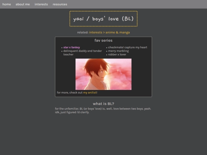Open the about me page

(x=23, y=4)
